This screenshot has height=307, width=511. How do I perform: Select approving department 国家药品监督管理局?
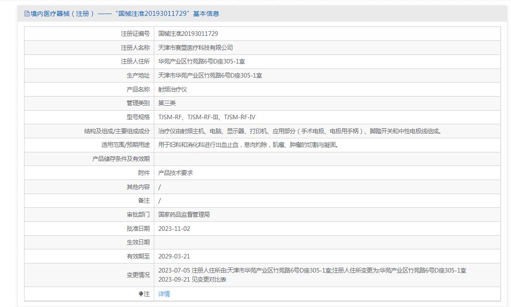click(x=184, y=214)
